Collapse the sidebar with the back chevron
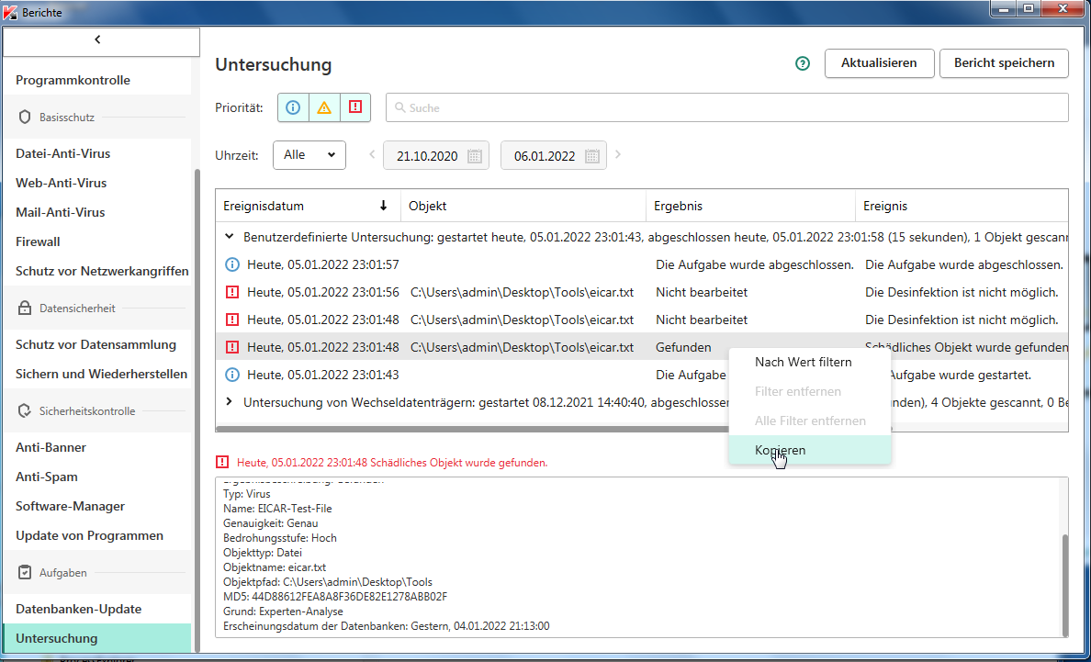This screenshot has width=1091, height=662. 98,39
